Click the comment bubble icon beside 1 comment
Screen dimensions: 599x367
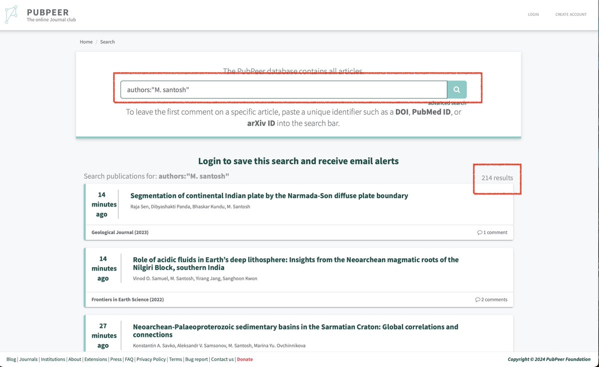480,233
